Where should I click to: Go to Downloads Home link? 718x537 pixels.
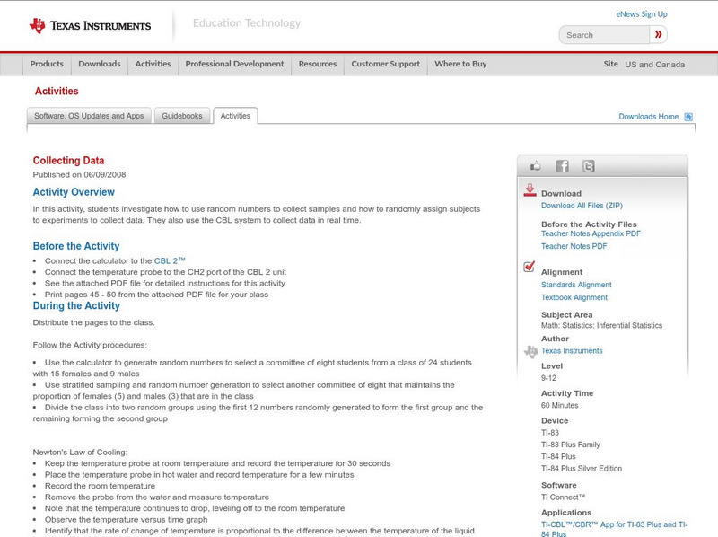click(648, 117)
